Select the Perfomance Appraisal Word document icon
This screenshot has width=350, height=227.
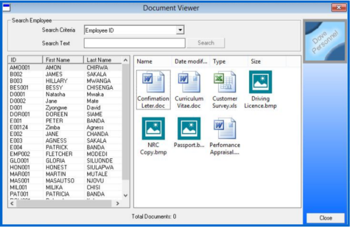[225, 128]
